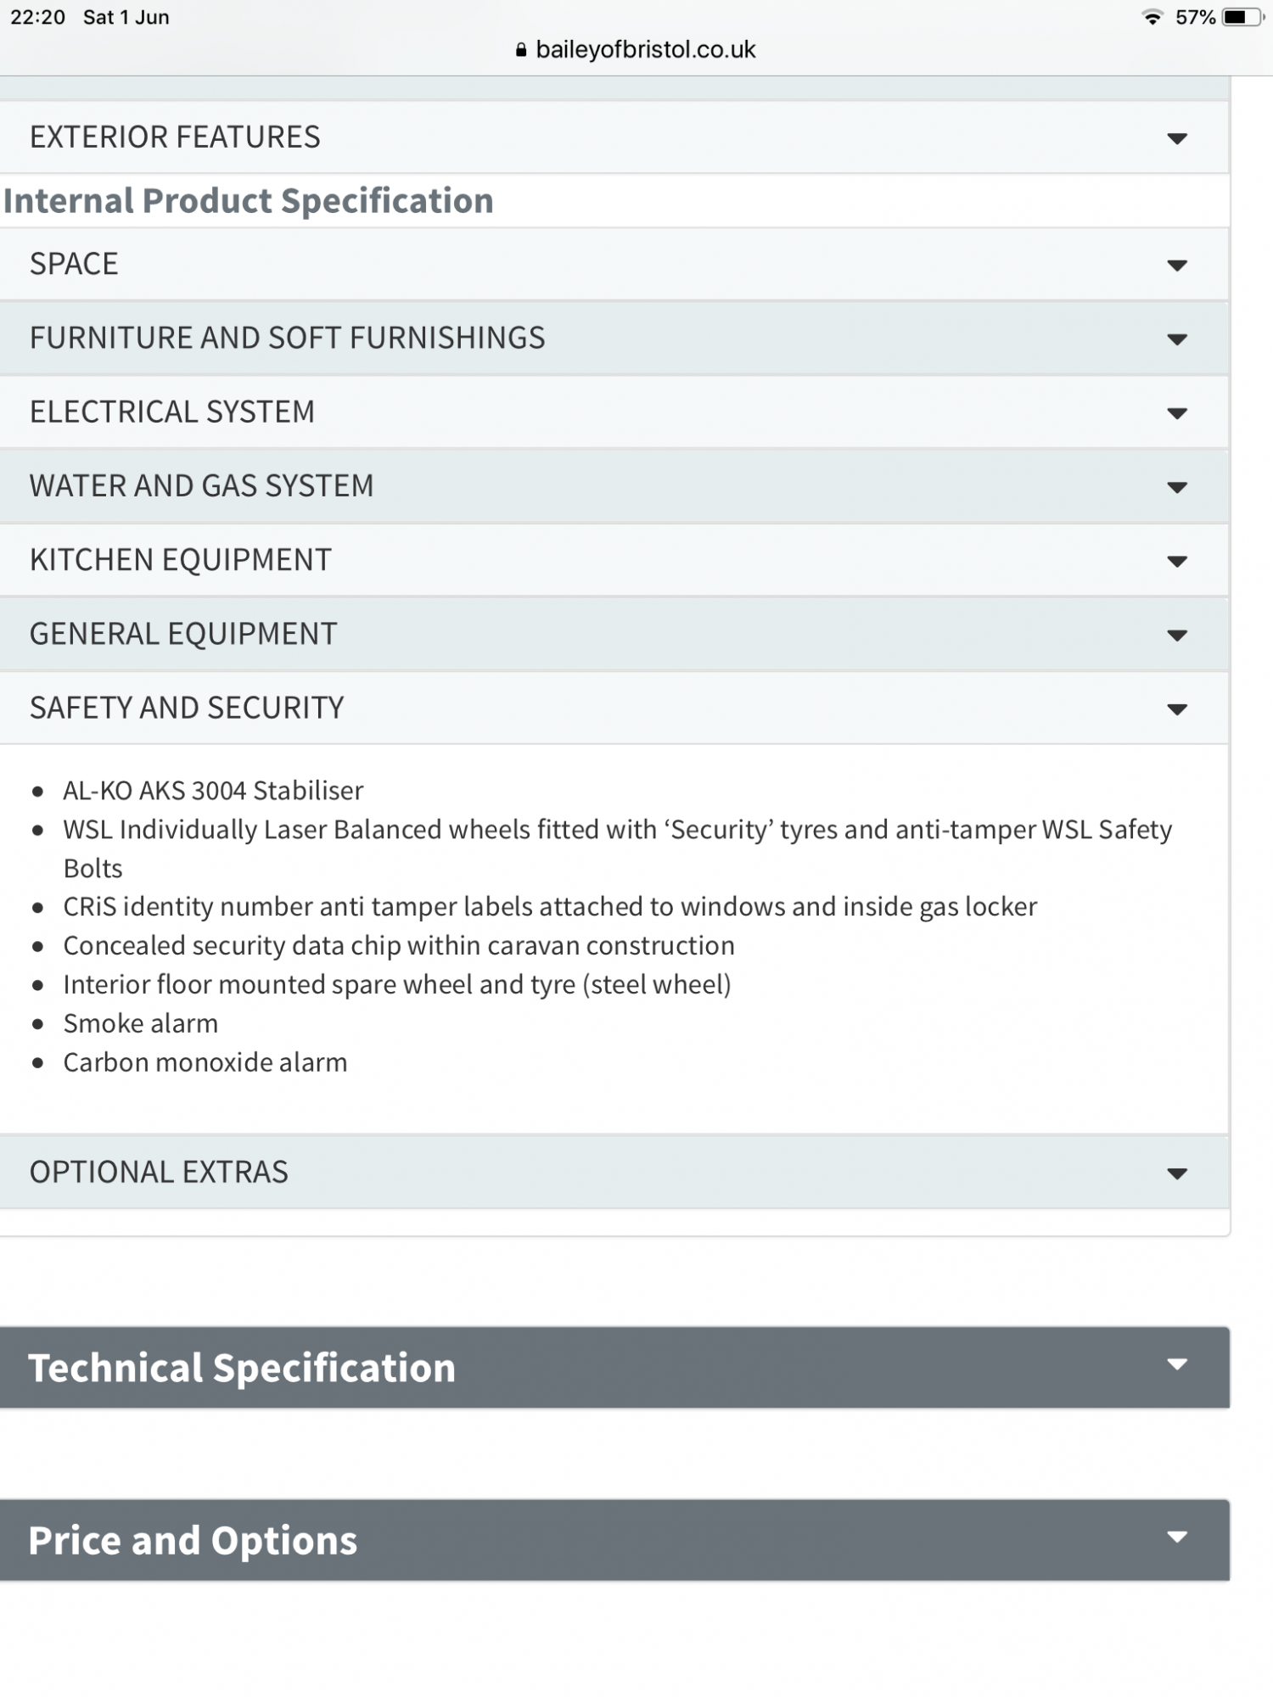Click the arrow icon beside Space
The width and height of the screenshot is (1273, 1697).
[x=1176, y=266]
